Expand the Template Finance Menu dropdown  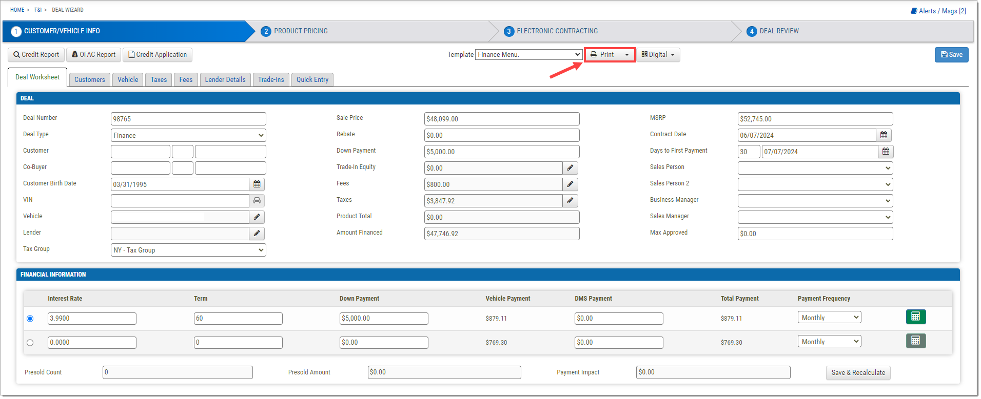528,54
